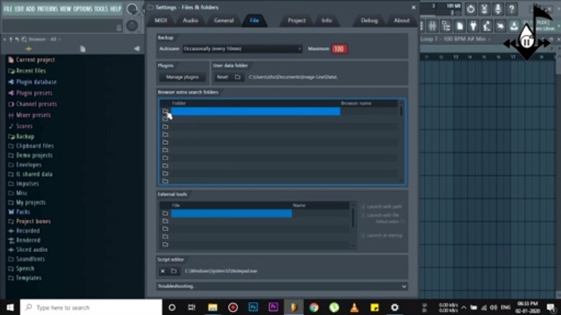Select the browser current project file icon
Screen dimensions: 561x315
pyautogui.click(x=82, y=49)
